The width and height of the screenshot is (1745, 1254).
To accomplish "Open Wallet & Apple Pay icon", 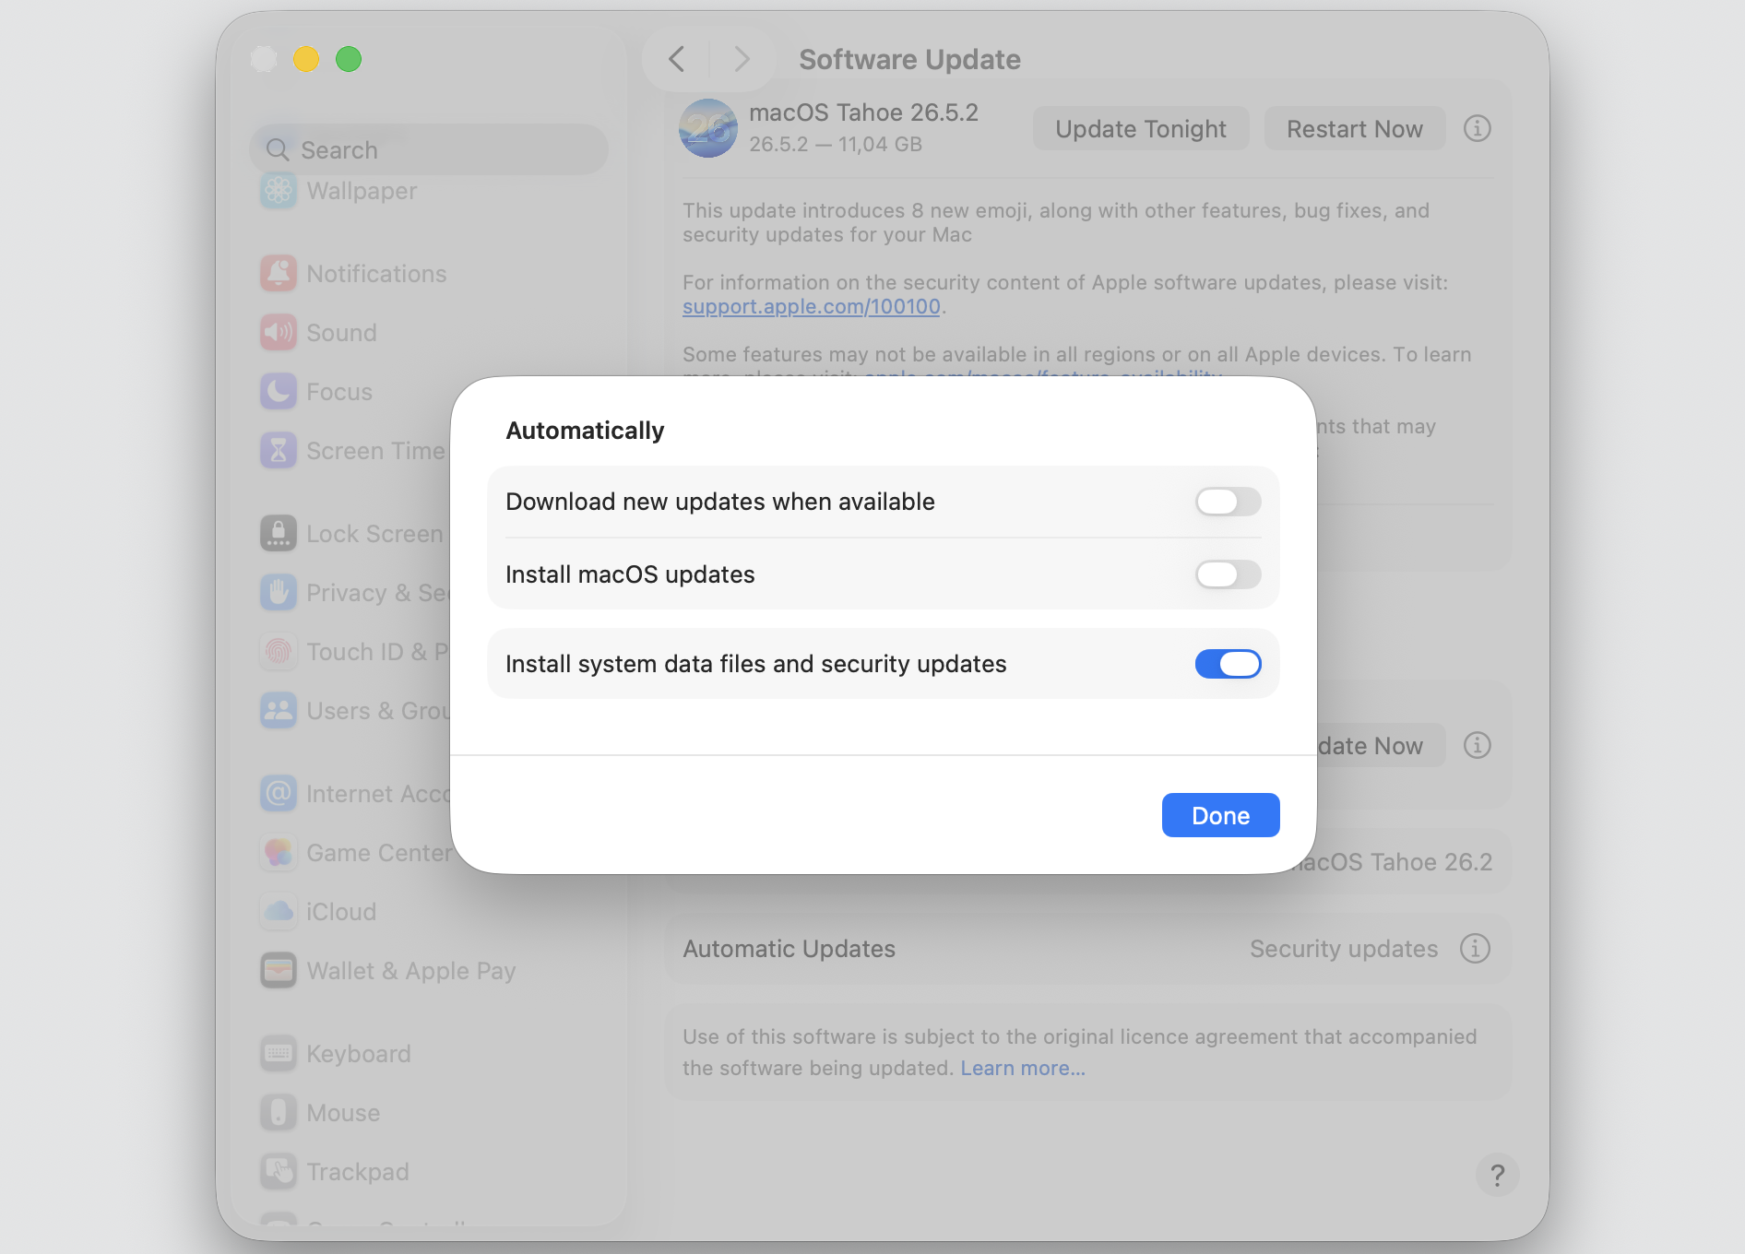I will (279, 971).
